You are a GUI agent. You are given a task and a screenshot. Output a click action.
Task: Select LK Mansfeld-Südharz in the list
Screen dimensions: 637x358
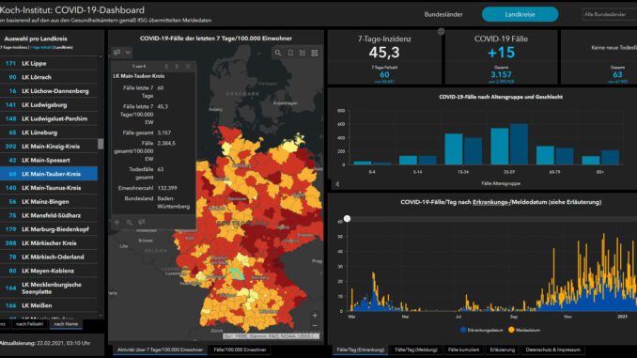pyautogui.click(x=49, y=215)
